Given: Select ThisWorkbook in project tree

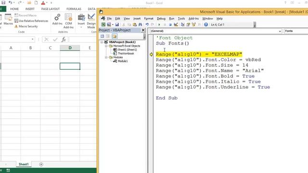Looking at the screenshot, I should coord(126,53).
